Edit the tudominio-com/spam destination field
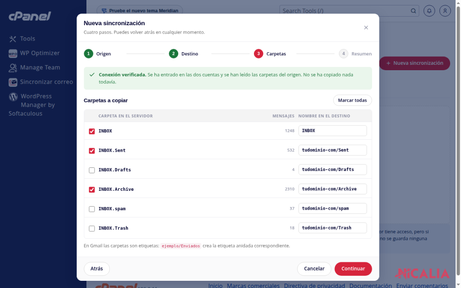Image resolution: width=461 pixels, height=288 pixels. pos(333,208)
